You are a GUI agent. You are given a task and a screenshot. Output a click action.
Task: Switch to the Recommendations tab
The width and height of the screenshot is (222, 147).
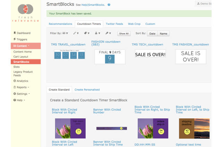pos(60,24)
